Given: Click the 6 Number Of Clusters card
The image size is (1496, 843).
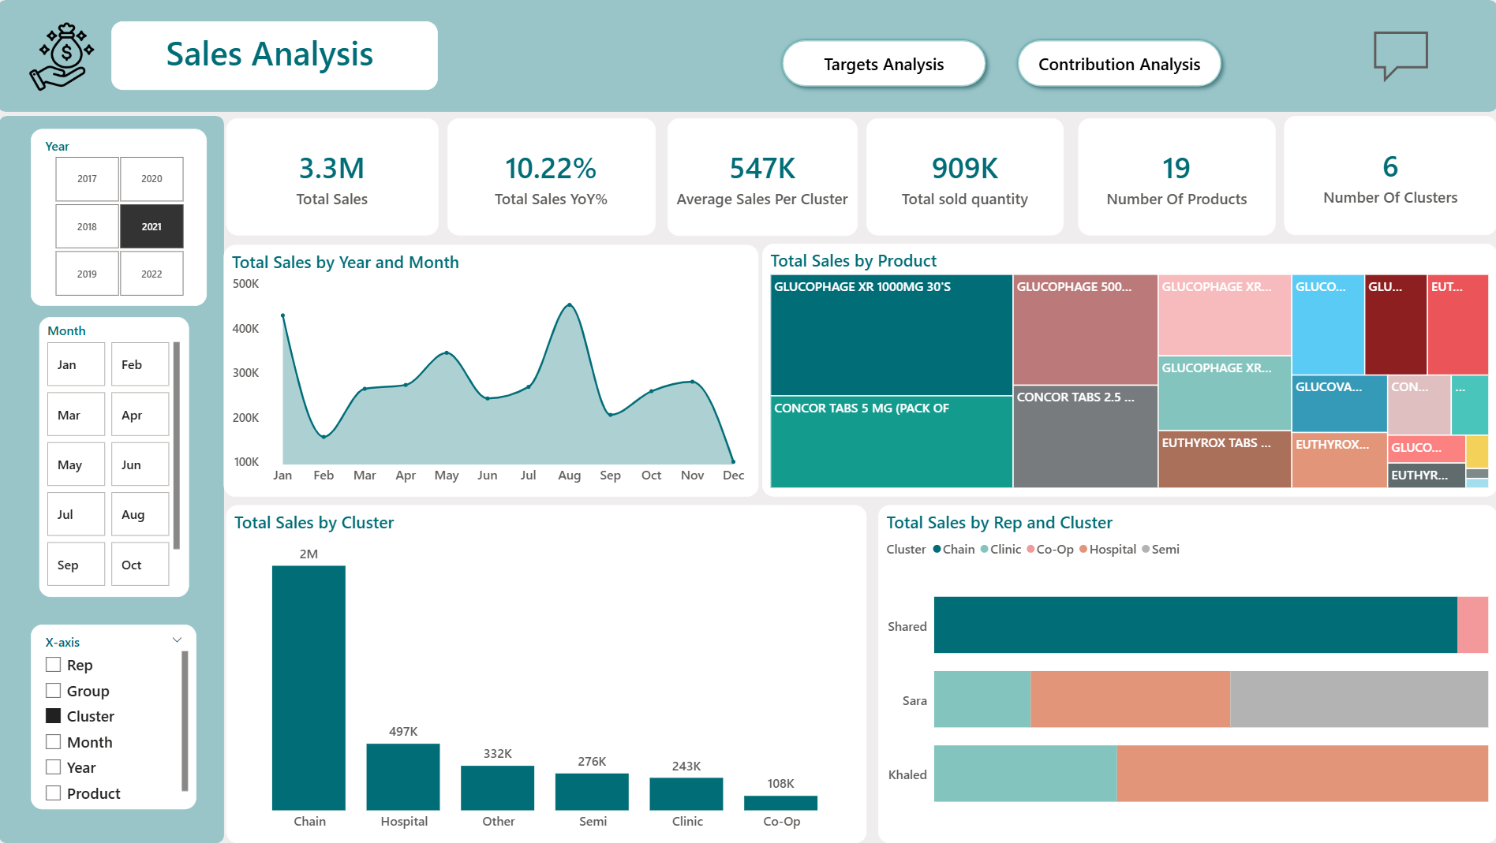Looking at the screenshot, I should (x=1390, y=176).
